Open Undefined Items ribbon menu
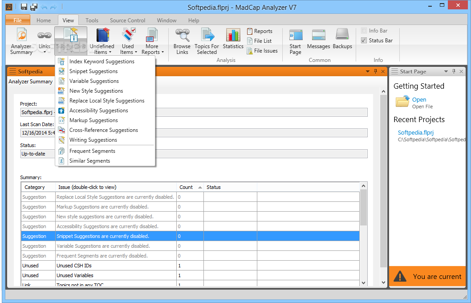This screenshot has height=303, width=471. [x=102, y=41]
